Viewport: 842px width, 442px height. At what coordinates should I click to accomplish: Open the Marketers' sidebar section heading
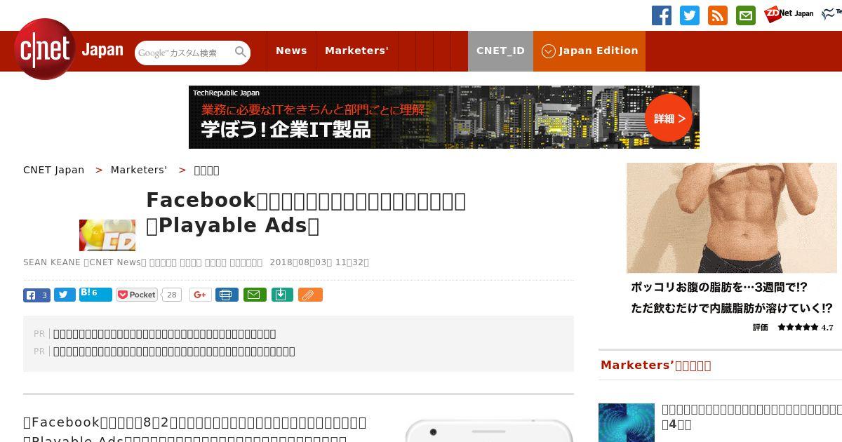(656, 365)
